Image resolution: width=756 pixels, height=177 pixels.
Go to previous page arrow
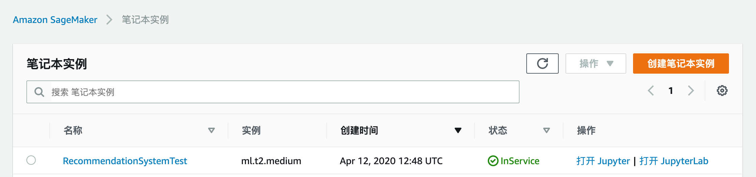(x=651, y=91)
